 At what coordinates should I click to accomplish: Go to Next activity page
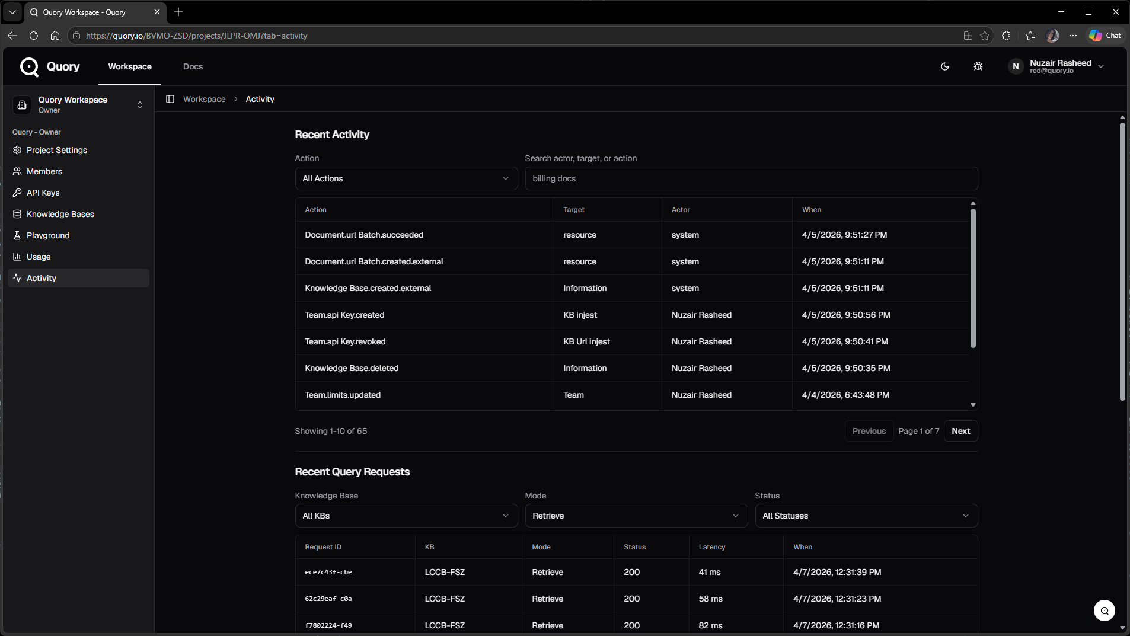point(960,431)
